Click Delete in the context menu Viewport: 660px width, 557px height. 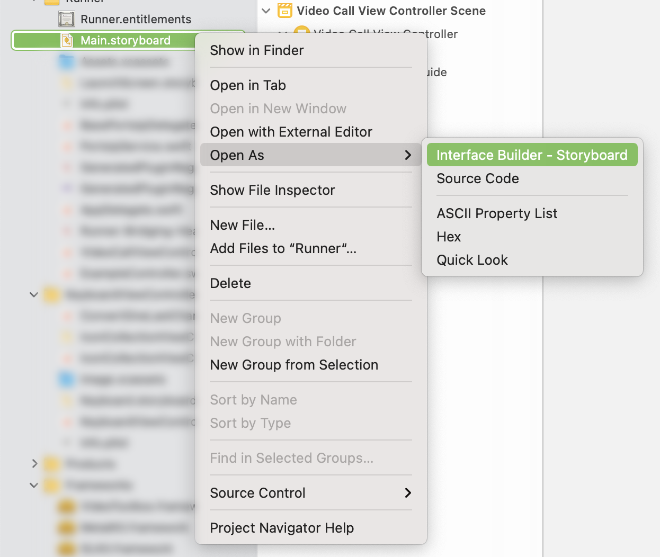tap(230, 283)
